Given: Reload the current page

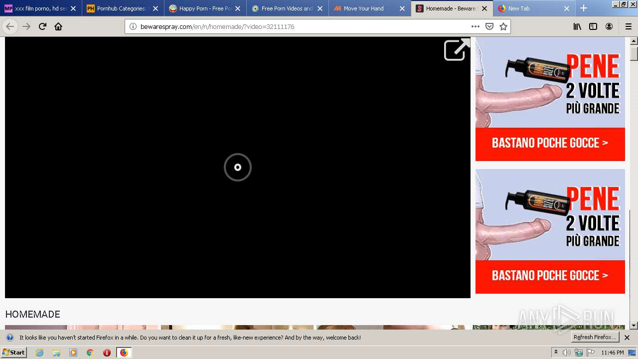Looking at the screenshot, I should coord(42,26).
